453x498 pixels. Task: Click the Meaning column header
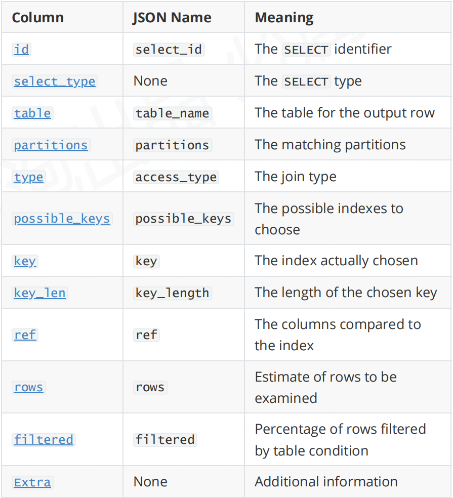point(284,18)
